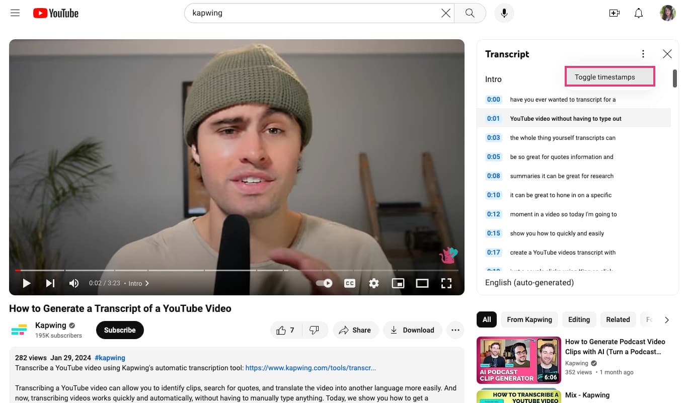This screenshot has width=688, height=403.
Task: Click the video title heading
Action: [120, 308]
